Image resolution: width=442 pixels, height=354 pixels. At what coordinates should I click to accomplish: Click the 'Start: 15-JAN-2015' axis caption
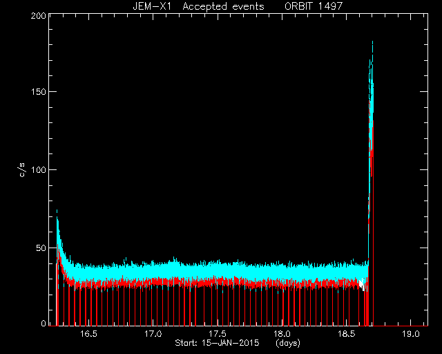pyautogui.click(x=217, y=343)
